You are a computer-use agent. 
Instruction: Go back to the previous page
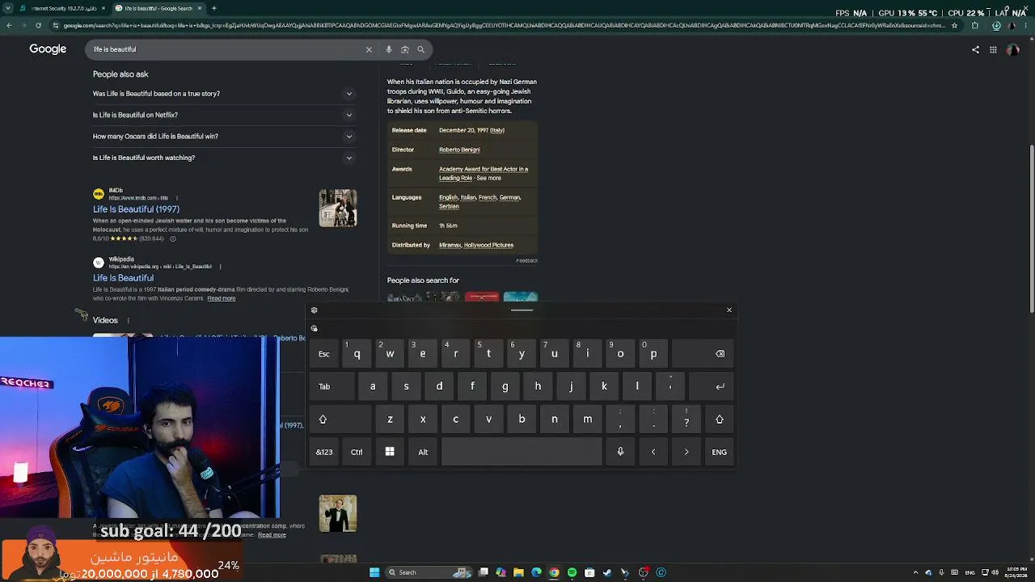coord(9,25)
